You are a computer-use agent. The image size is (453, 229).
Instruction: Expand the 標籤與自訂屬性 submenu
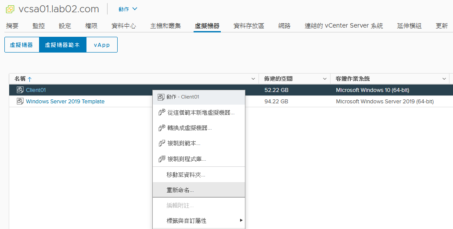point(241,220)
